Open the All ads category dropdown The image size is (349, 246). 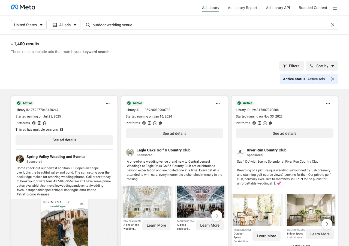[65, 25]
